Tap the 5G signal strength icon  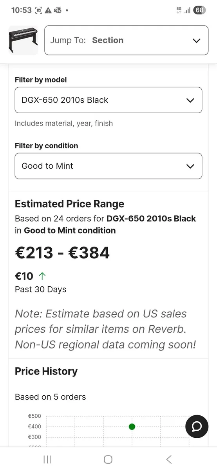pyautogui.click(x=183, y=10)
